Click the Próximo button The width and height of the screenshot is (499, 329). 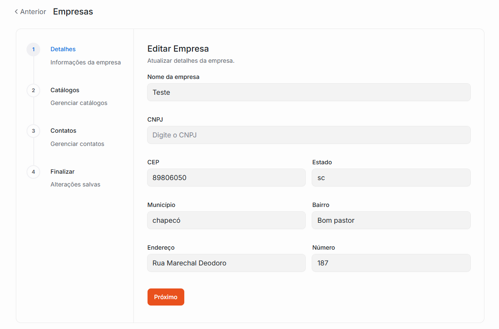tap(165, 297)
